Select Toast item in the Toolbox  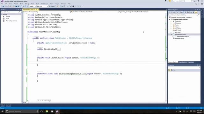(8, 19)
